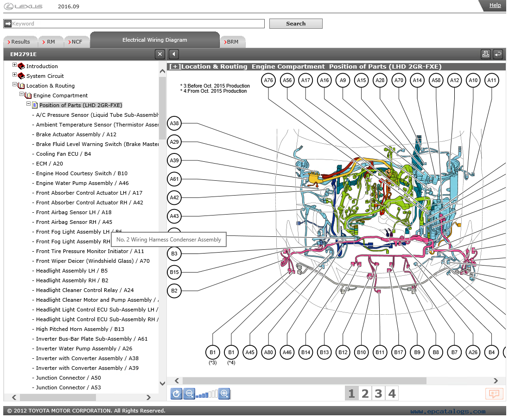Click the collapse-left arrow button in diagram toolbar
Screen dimensions: 509x419
(174, 54)
